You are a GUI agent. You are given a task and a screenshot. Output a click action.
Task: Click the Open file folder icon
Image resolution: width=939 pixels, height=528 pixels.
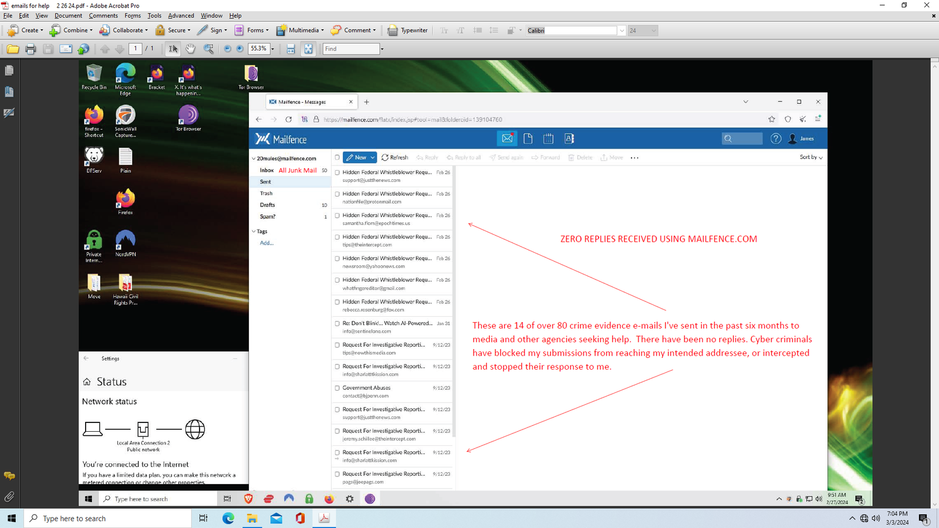(12, 49)
